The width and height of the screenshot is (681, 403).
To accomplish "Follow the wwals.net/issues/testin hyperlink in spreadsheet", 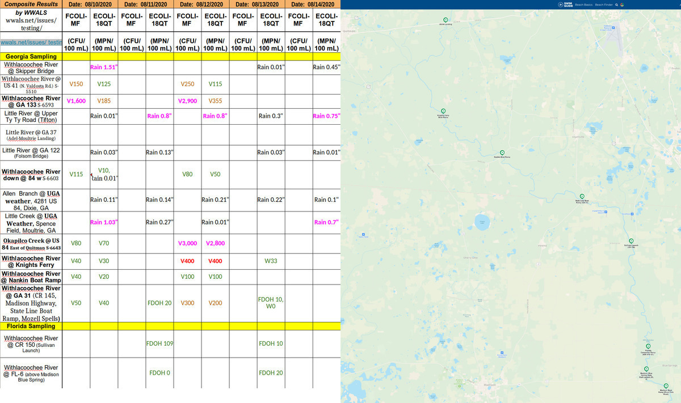I will point(31,43).
